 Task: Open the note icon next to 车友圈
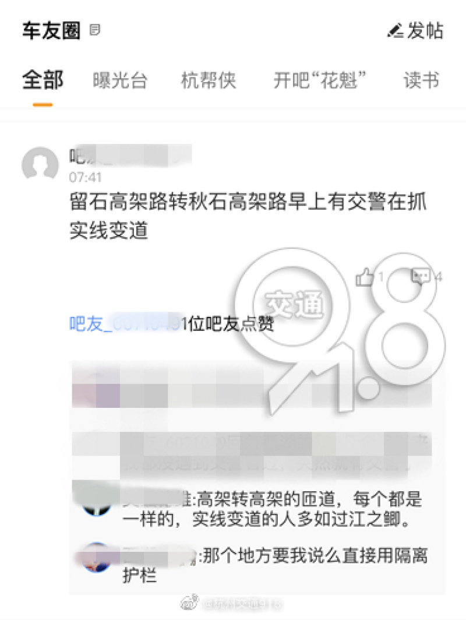coord(94,30)
